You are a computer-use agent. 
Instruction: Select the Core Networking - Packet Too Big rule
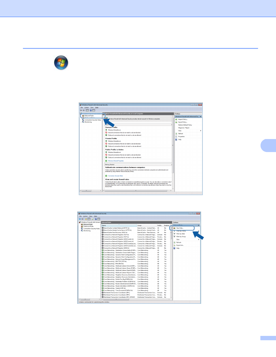(136, 279)
